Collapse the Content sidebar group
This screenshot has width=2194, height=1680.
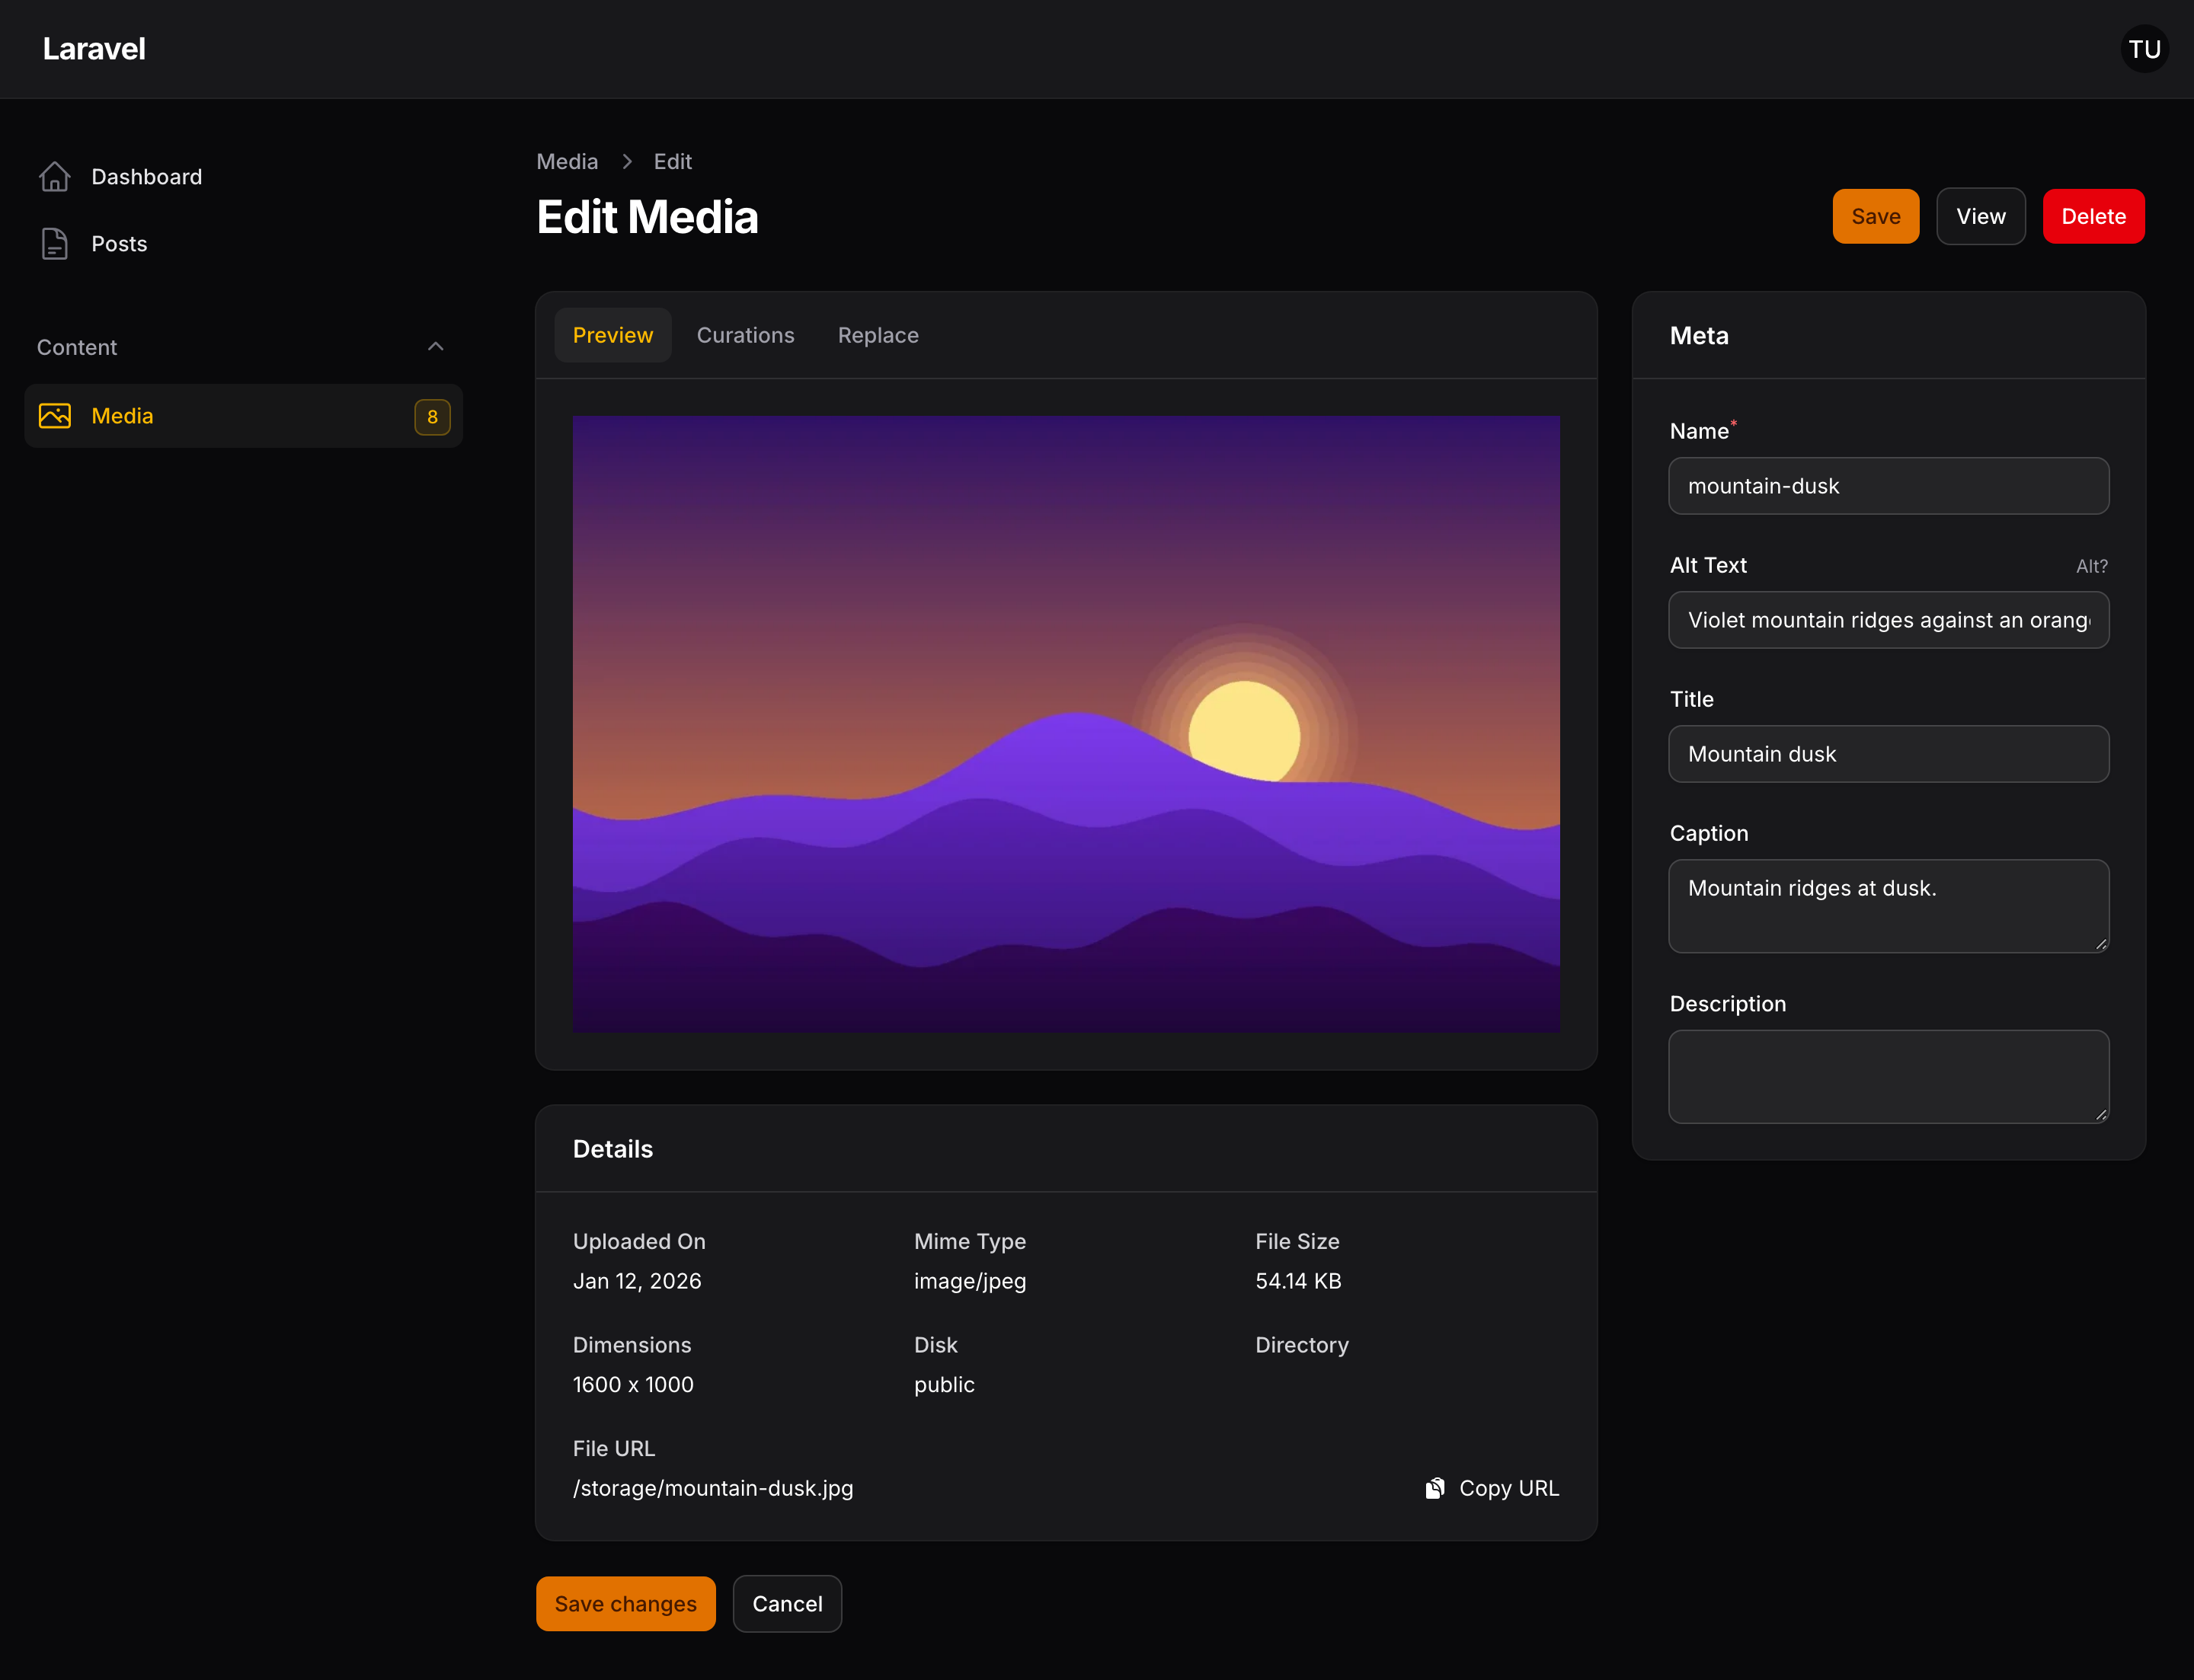(x=435, y=347)
